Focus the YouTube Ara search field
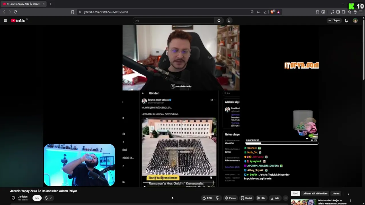 coord(174,20)
